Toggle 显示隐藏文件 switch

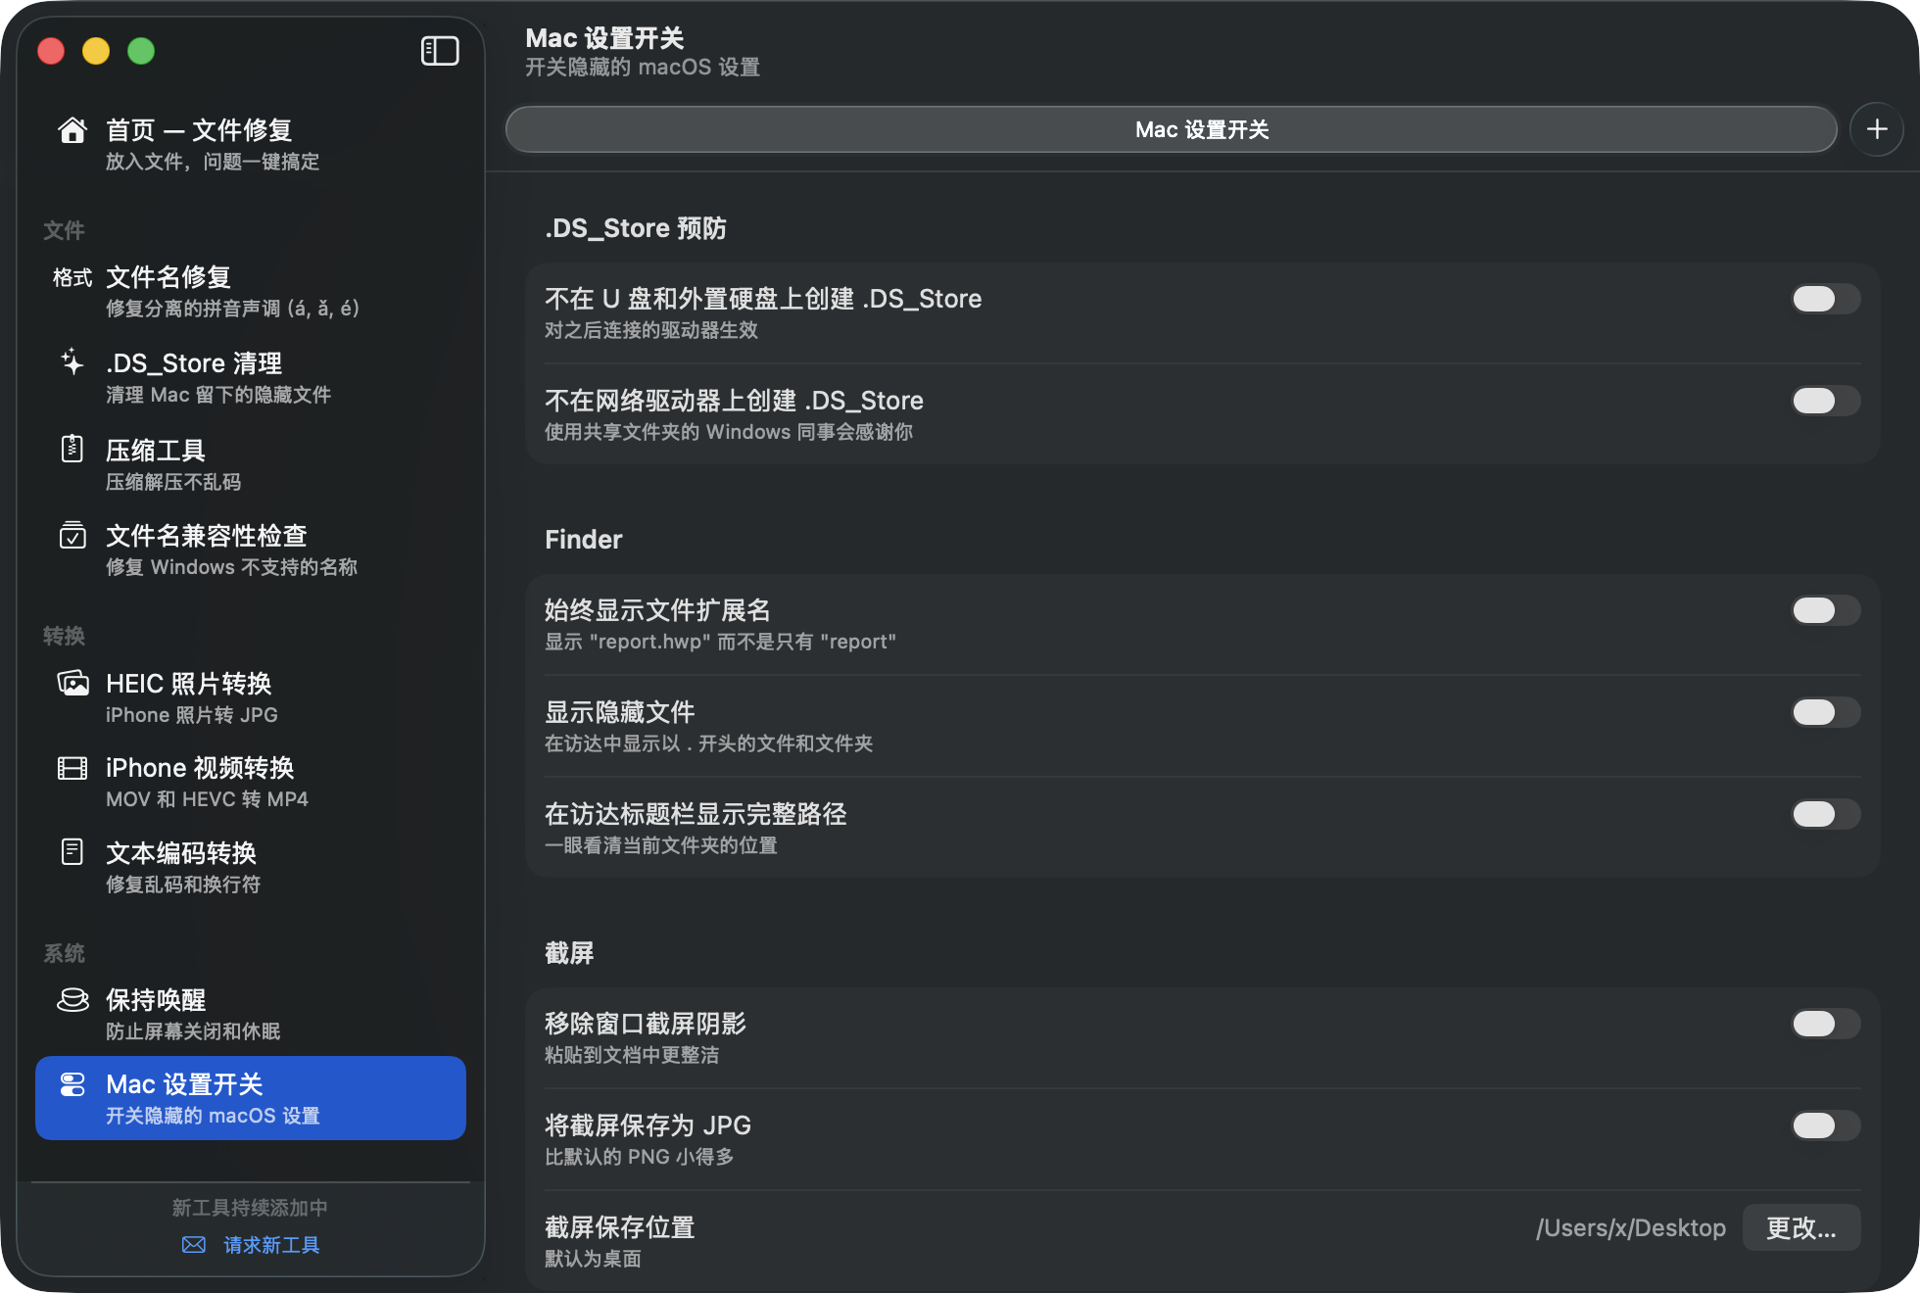tap(1826, 712)
